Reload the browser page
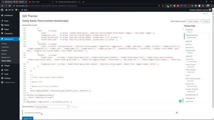This screenshot has width=214, height=120. tap(9, 6)
